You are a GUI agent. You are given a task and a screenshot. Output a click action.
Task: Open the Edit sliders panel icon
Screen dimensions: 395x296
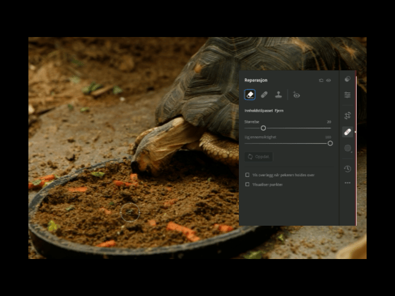(x=347, y=95)
